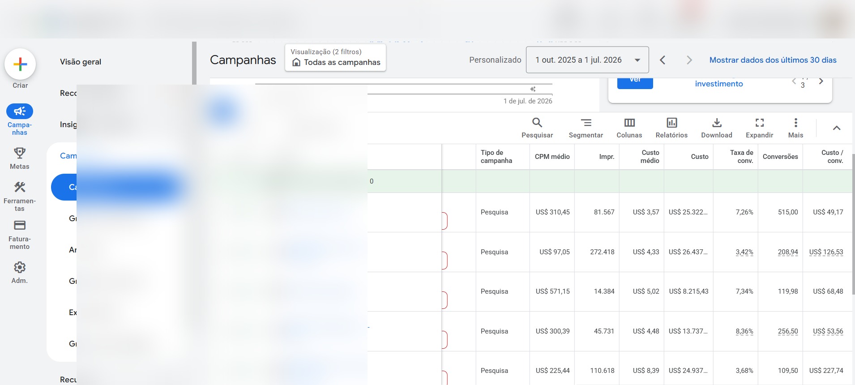
Task: Sort by Impr. column header
Action: 607,157
